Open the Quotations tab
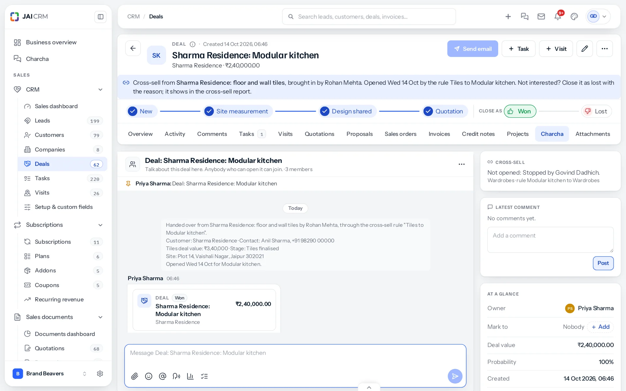Viewport: 626px width, 391px height. pyautogui.click(x=320, y=134)
